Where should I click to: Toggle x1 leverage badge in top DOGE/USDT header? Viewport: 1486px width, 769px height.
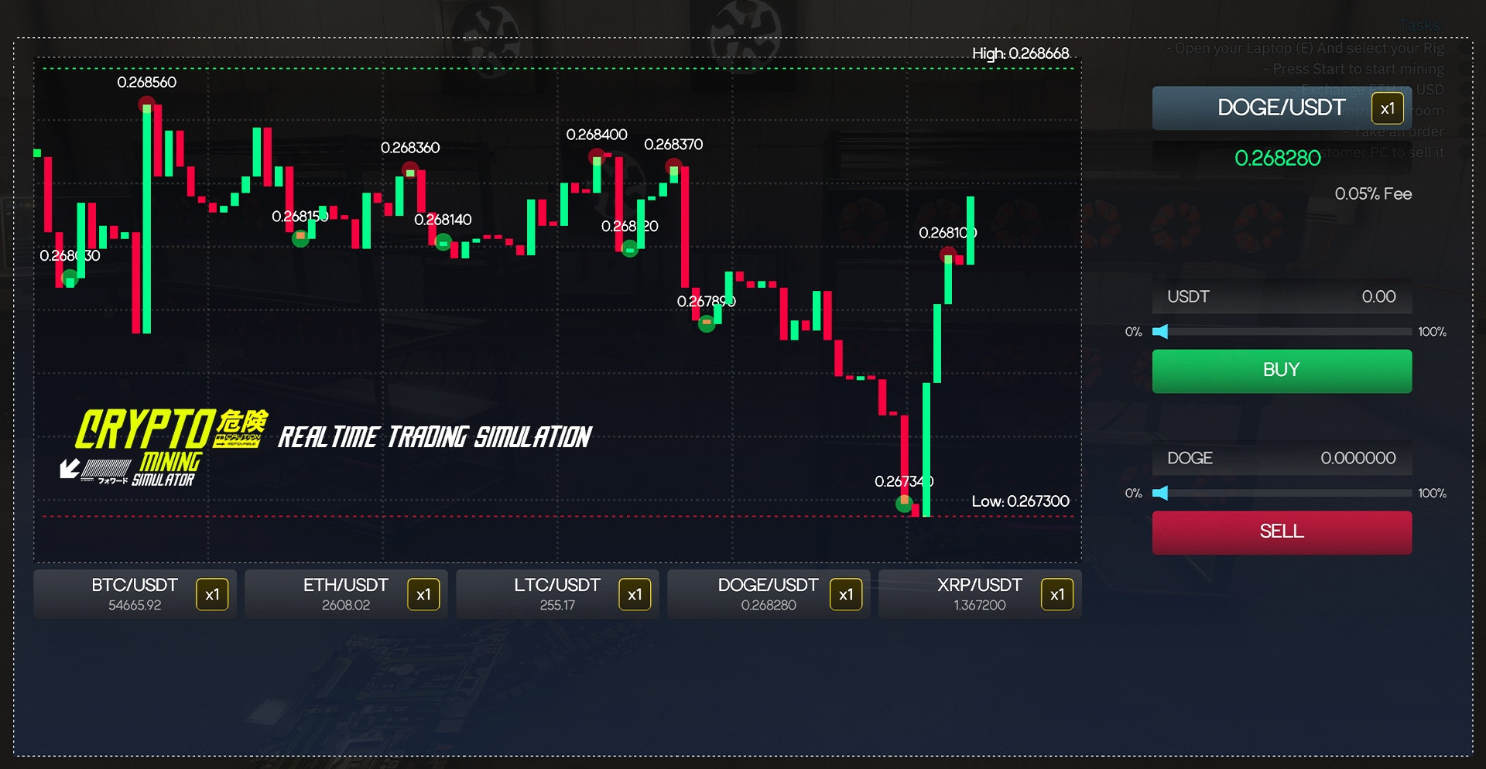point(1387,108)
